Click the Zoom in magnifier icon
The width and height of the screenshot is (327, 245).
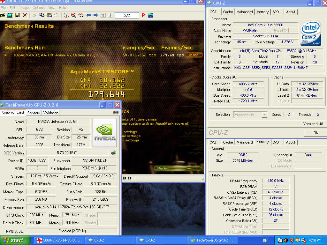[x=73, y=15]
